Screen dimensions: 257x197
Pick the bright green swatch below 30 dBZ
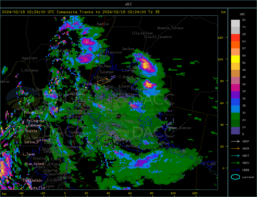click(235, 116)
